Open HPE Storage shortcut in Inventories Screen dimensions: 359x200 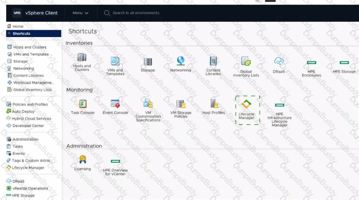344,63
